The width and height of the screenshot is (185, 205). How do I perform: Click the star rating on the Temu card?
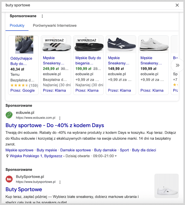point(19,85)
